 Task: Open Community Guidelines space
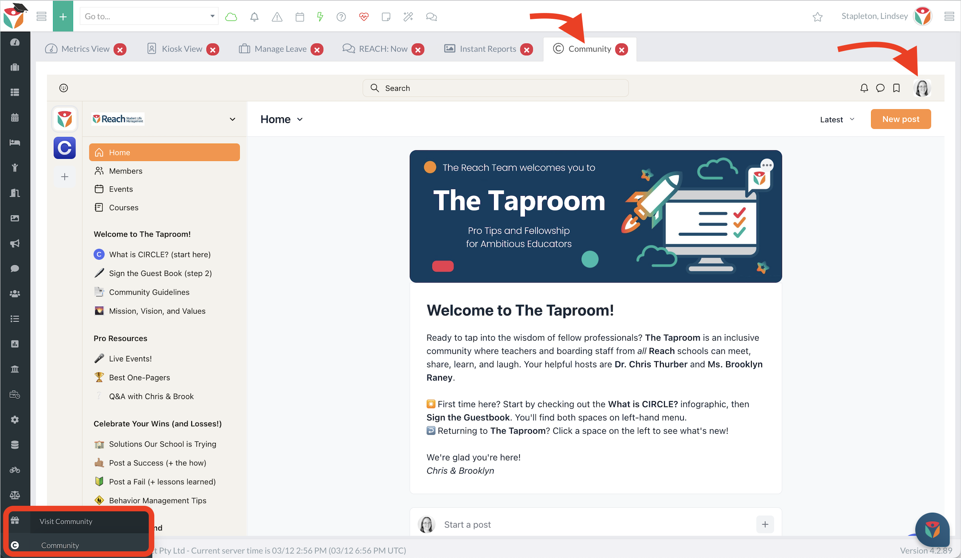pyautogui.click(x=149, y=292)
